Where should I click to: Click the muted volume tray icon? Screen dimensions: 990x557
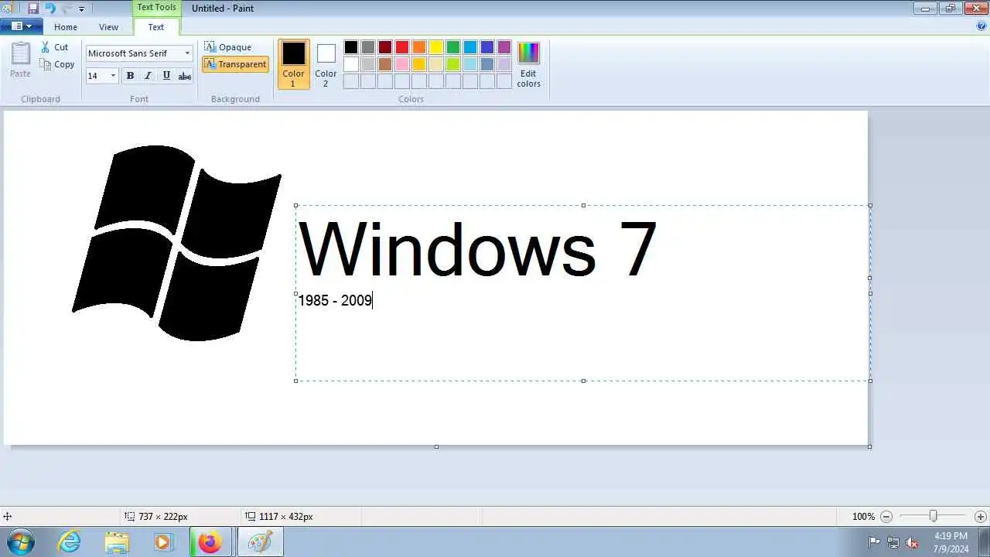tap(912, 542)
